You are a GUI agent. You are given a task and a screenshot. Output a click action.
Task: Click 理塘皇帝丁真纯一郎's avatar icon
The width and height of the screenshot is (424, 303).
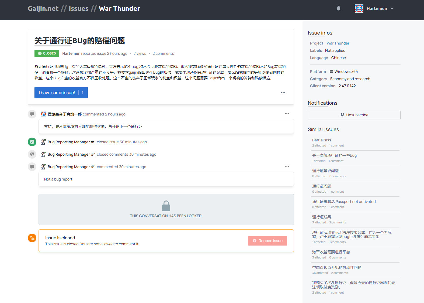tap(43, 114)
